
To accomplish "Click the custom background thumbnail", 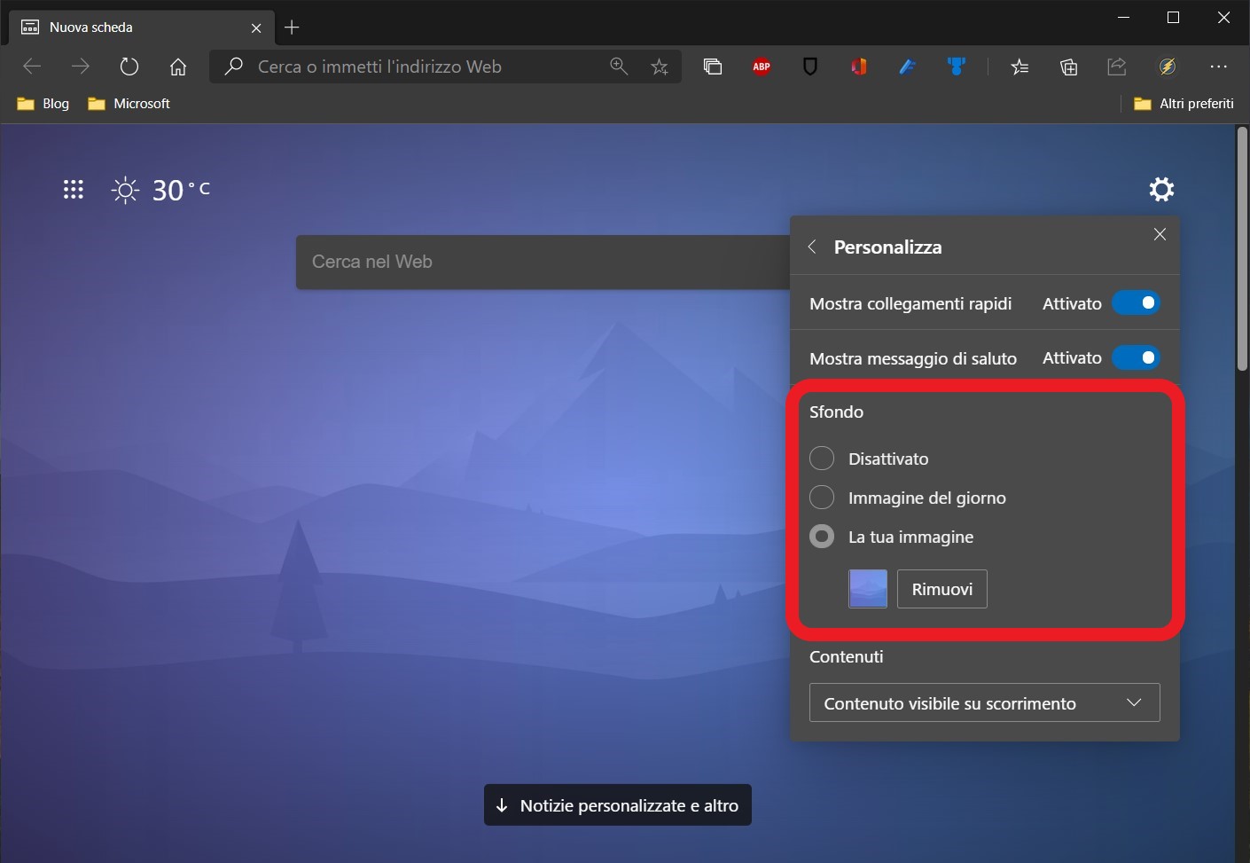I will [868, 589].
